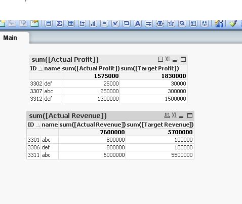Screen dimensions: 242x204
Task: Click the Create Statistics Box sigma icon
Action: [x=60, y=23]
